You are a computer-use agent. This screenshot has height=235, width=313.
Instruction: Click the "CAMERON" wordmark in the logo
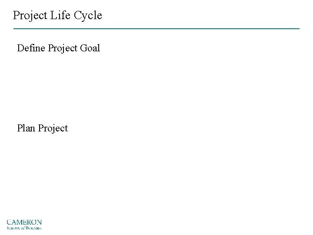pyautogui.click(x=24, y=222)
